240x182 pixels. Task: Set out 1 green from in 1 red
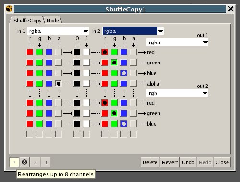30,63
